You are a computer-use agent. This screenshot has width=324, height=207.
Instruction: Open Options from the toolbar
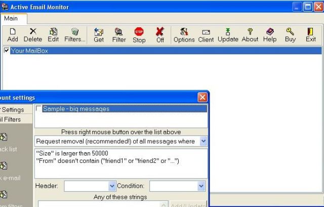tap(184, 31)
